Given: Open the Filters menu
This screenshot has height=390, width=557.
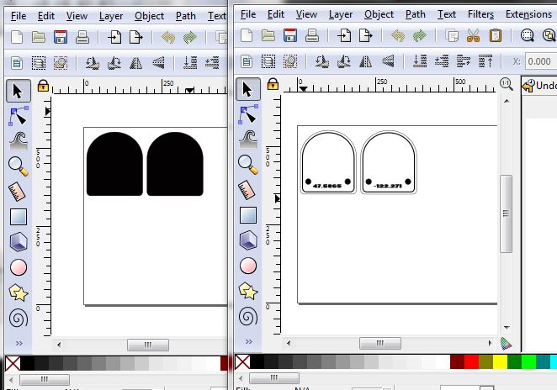Looking at the screenshot, I should 480,14.
